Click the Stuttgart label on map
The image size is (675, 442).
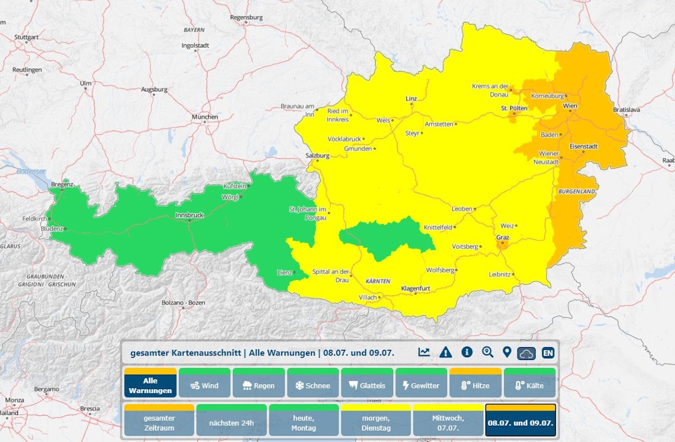[26, 37]
